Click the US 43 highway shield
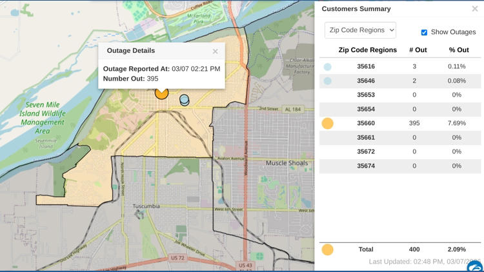Viewport: 484px width, 272px height. (x=245, y=265)
